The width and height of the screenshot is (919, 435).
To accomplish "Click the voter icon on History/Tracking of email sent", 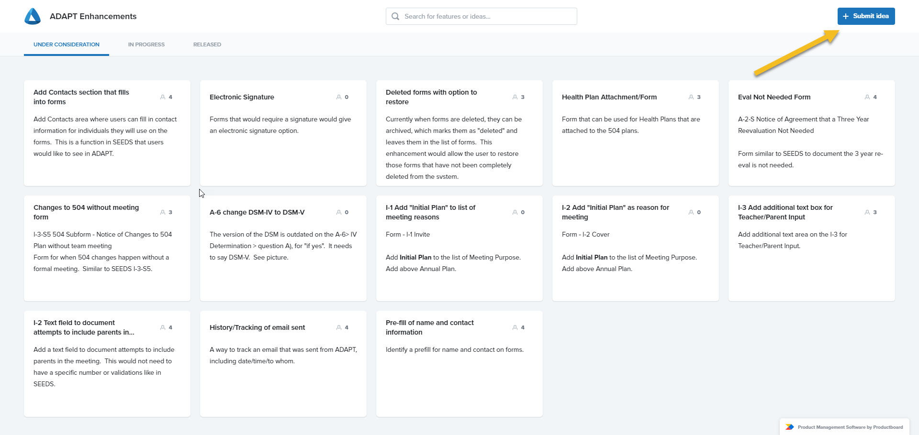I will point(339,327).
